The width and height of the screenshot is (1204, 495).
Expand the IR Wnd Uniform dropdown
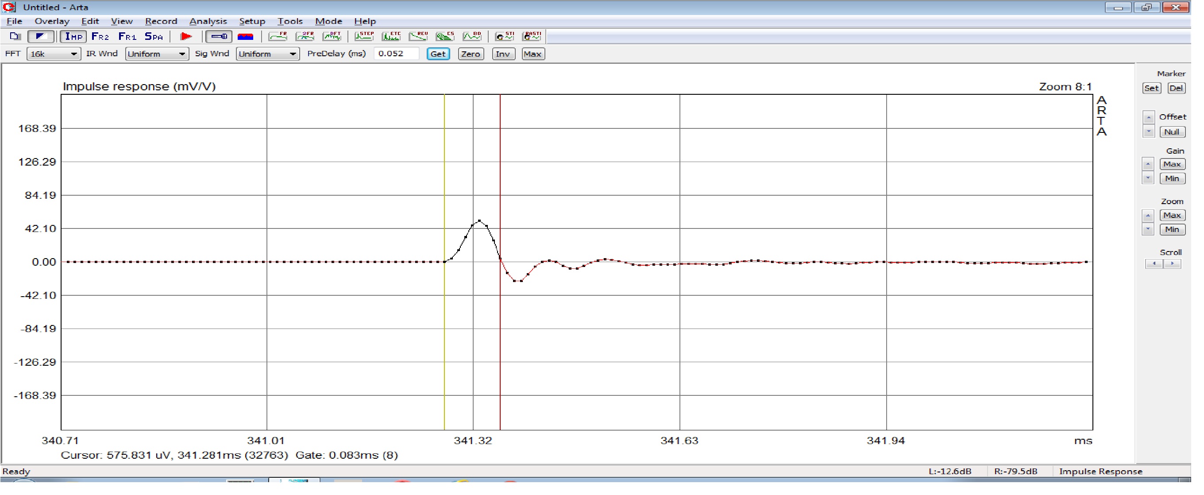[157, 54]
